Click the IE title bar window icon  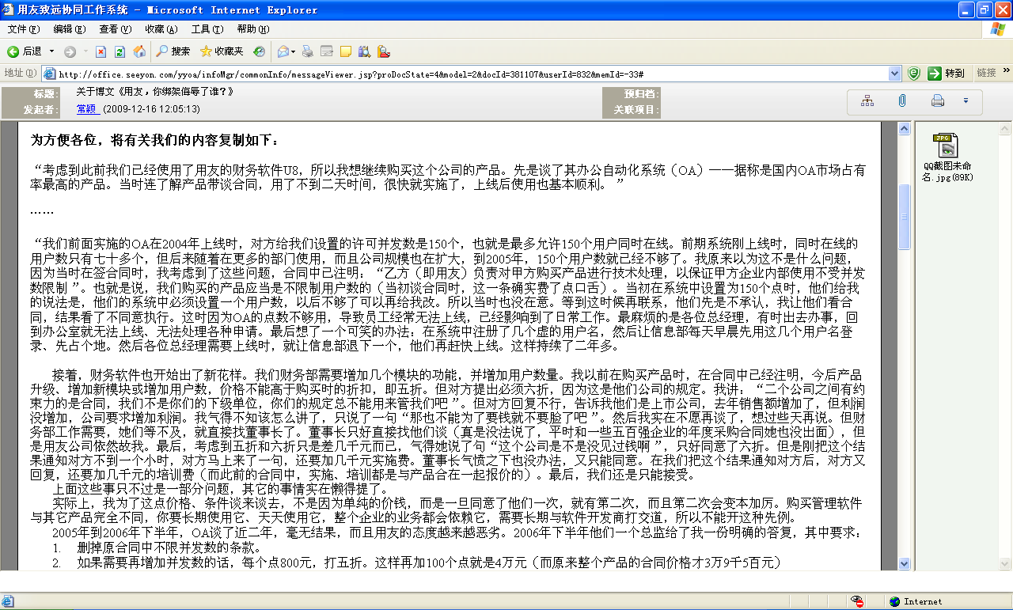[9, 9]
